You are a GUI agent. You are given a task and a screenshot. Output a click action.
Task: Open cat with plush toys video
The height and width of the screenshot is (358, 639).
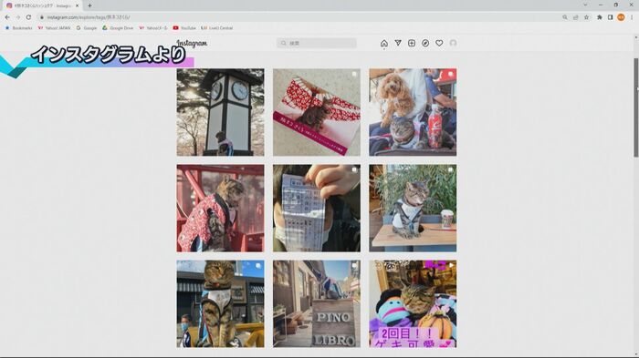[x=413, y=304]
